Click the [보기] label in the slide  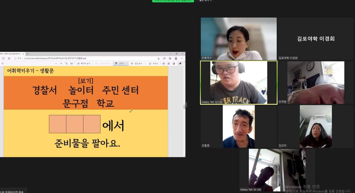pos(86,81)
